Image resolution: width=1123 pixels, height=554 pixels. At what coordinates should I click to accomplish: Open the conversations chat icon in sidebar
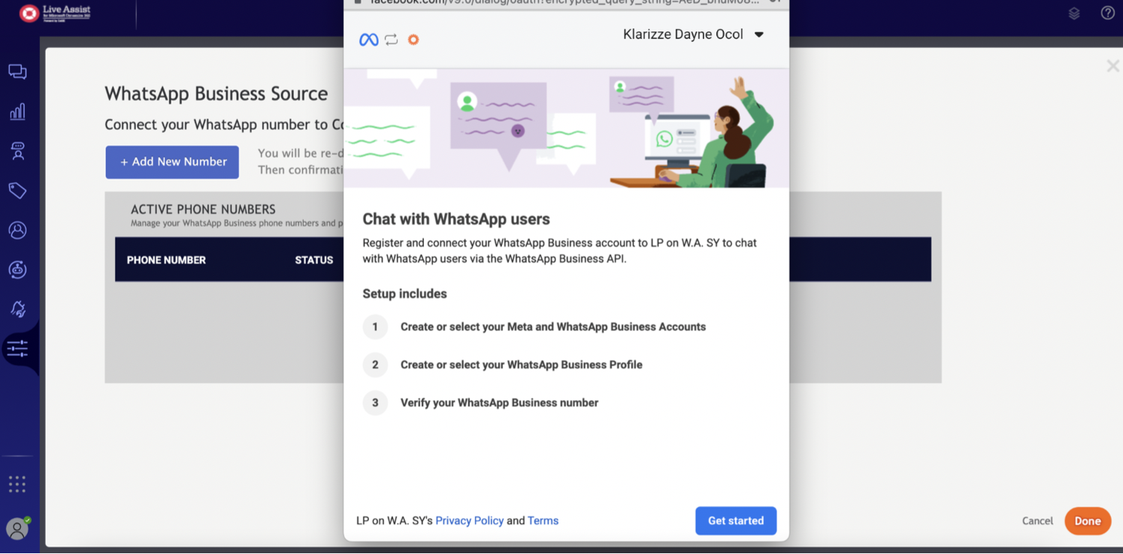pos(17,71)
